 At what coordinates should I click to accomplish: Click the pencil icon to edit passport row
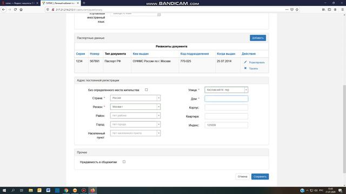coord(245,63)
